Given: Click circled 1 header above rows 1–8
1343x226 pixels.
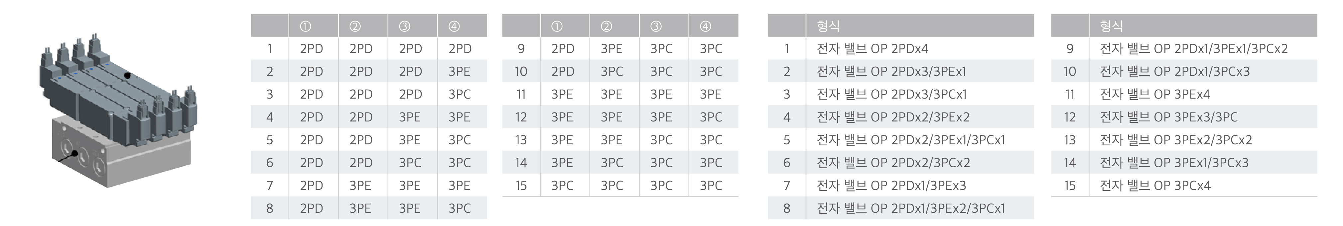Looking at the screenshot, I should coord(306,26).
